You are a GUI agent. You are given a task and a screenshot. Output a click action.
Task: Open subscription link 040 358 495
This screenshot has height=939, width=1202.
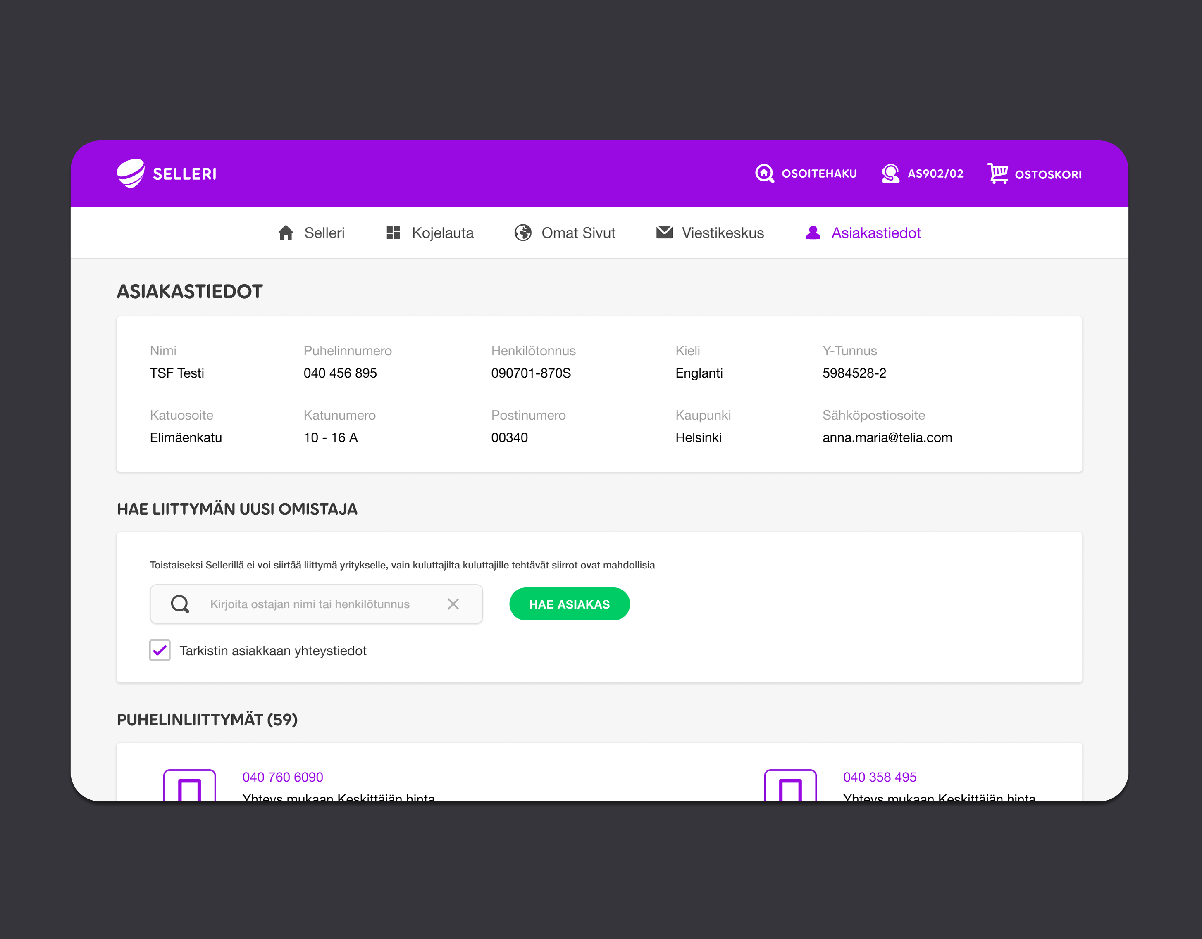click(880, 777)
